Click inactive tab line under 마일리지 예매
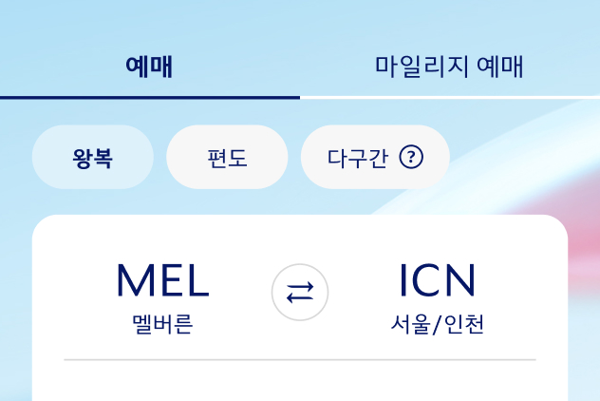Image resolution: width=600 pixels, height=401 pixels. click(450, 98)
